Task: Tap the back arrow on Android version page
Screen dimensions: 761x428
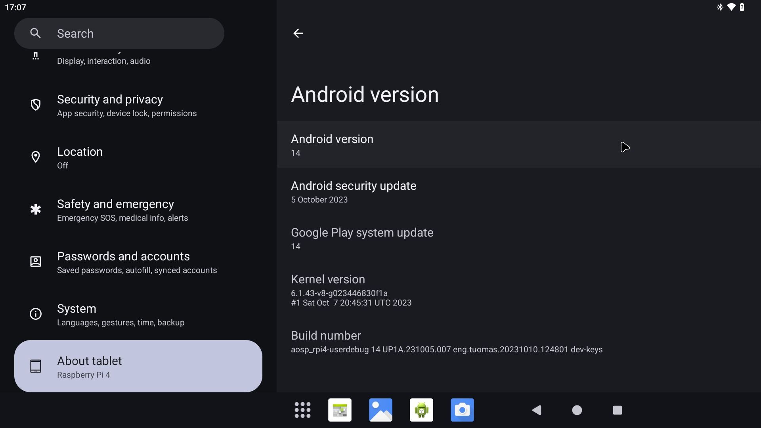Action: tap(298, 33)
